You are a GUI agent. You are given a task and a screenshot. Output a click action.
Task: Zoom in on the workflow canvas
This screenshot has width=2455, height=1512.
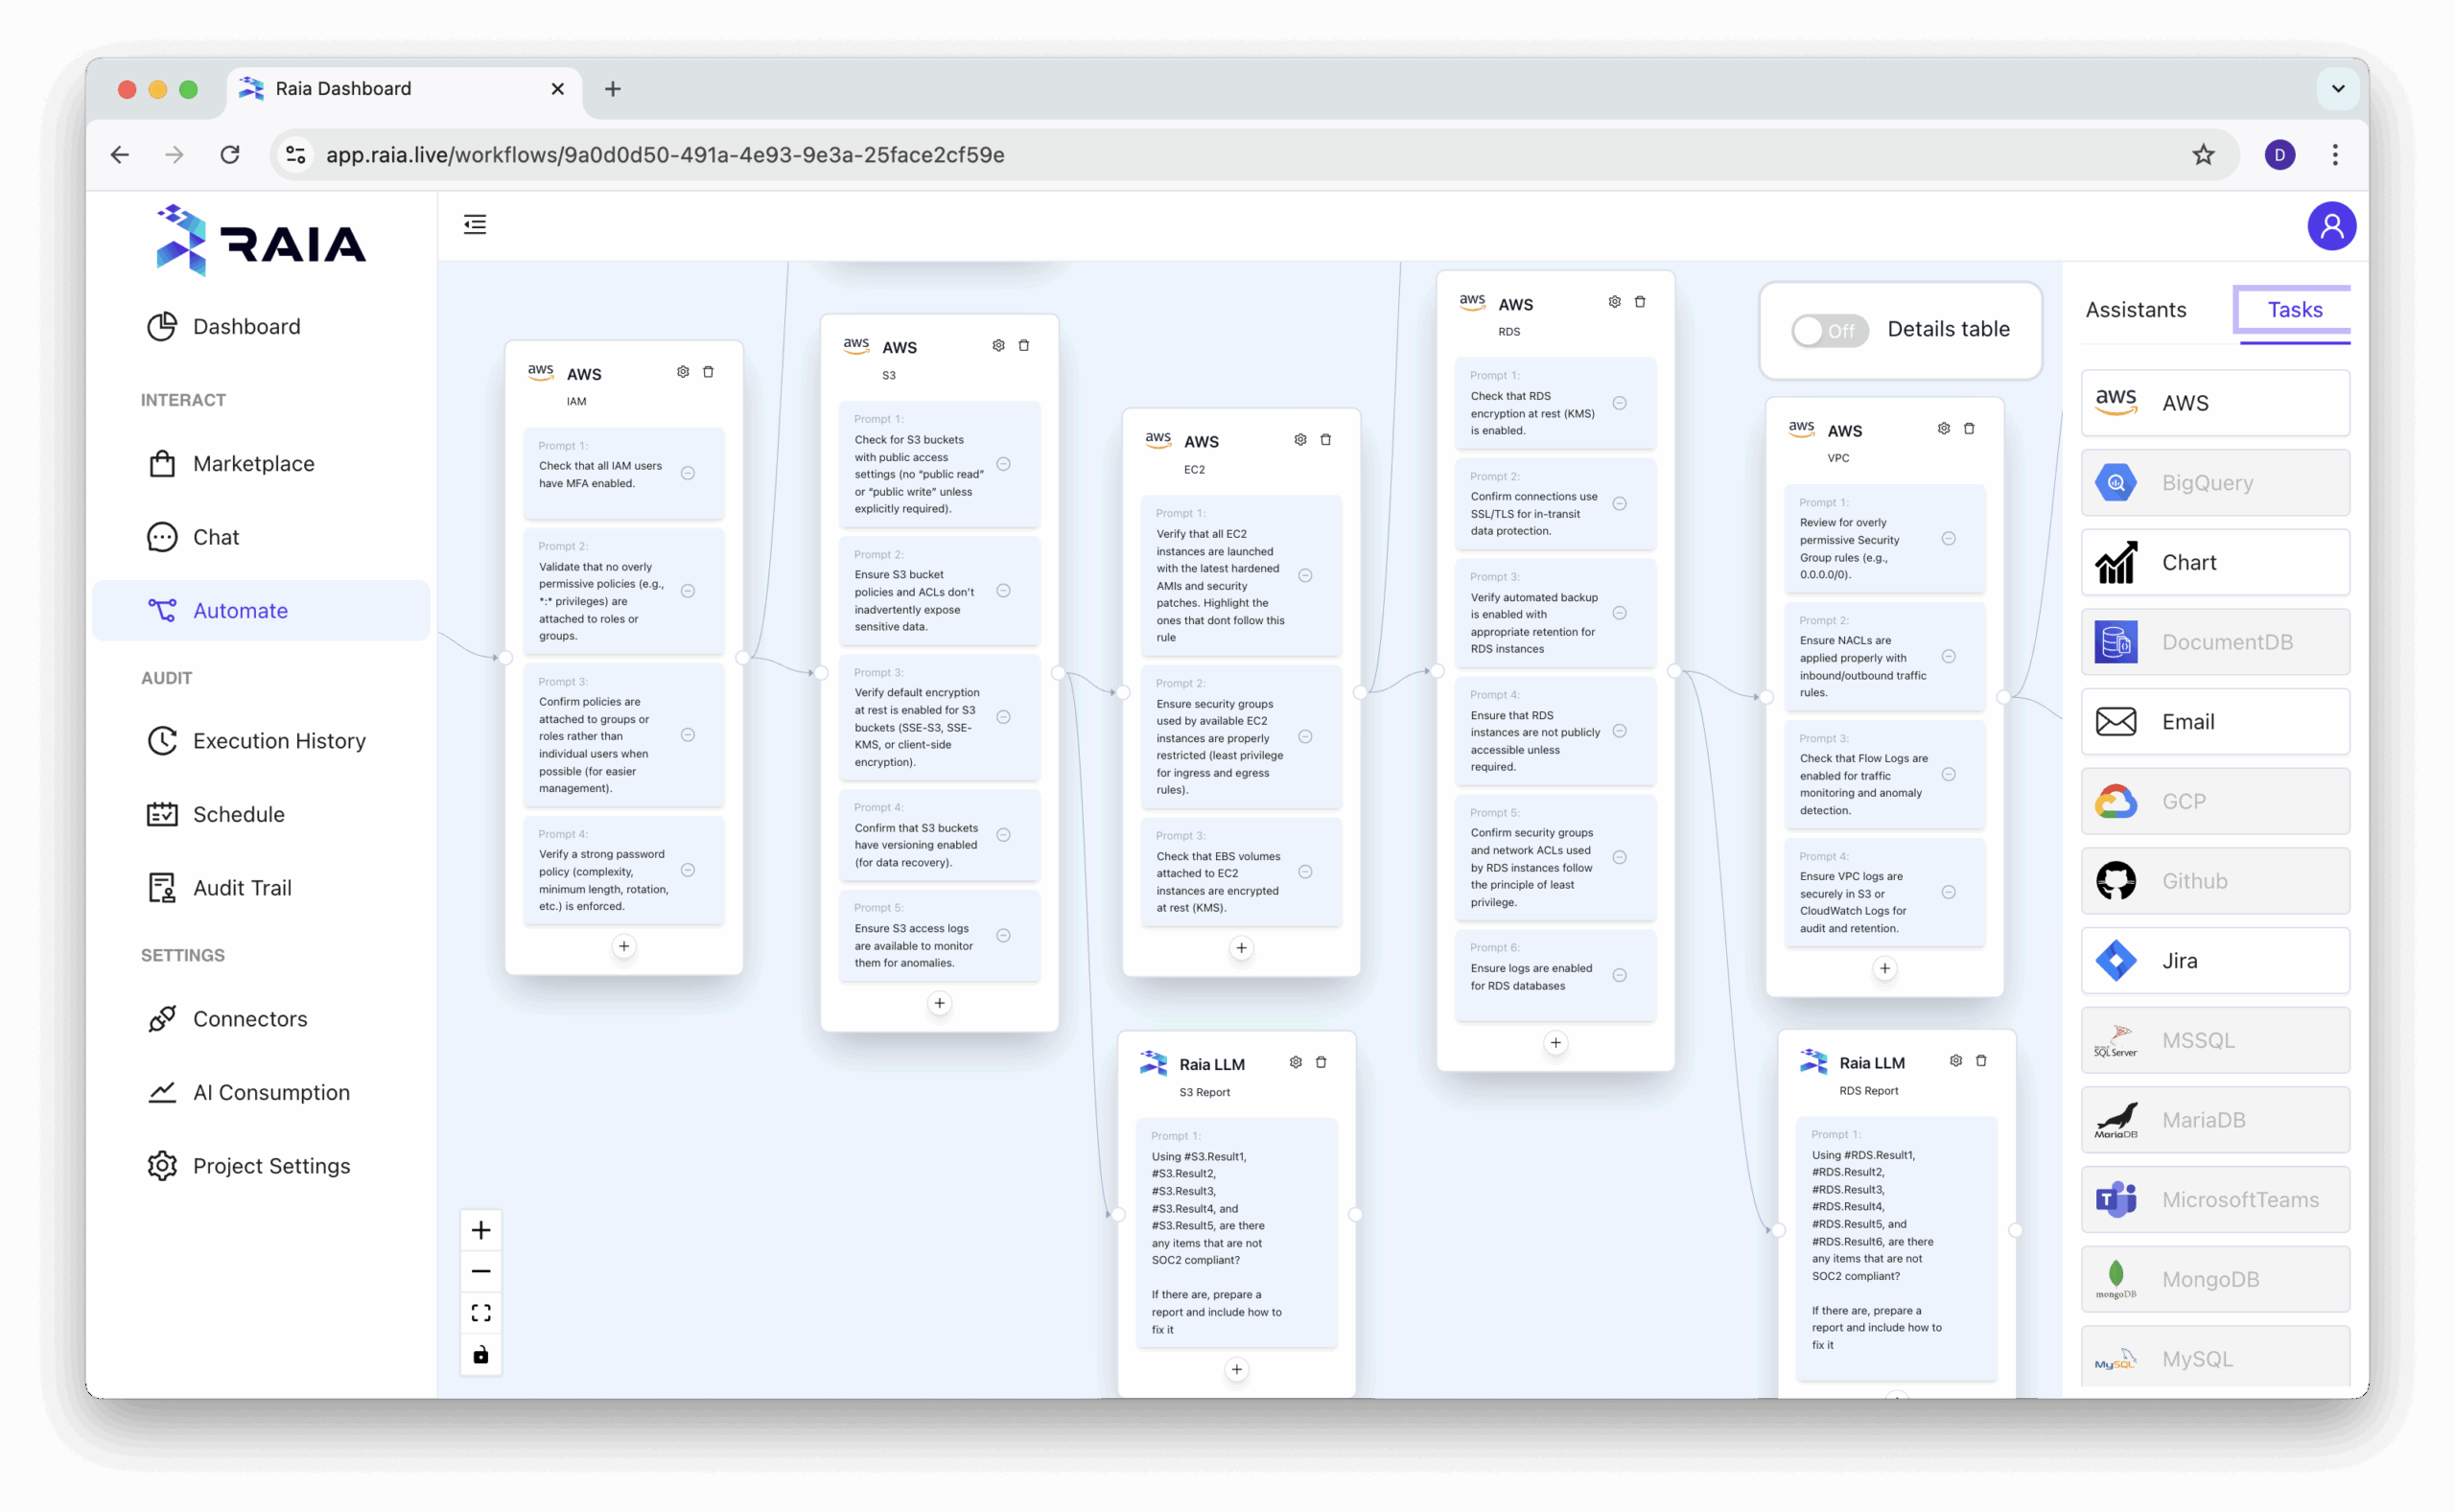tap(481, 1230)
